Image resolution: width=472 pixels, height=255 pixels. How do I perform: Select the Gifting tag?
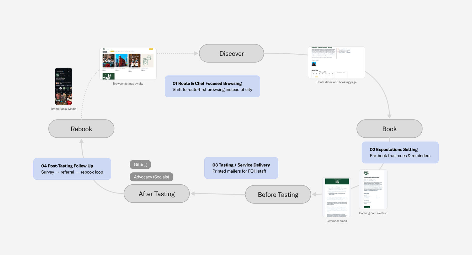(x=140, y=165)
